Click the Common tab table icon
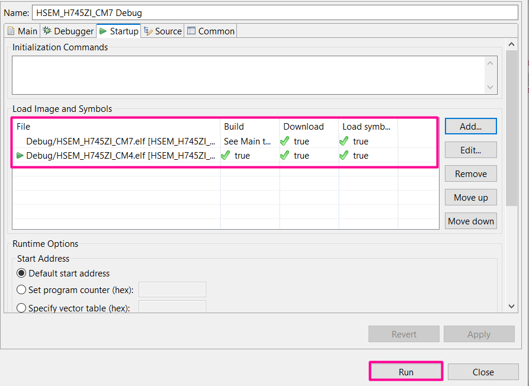 pyautogui.click(x=191, y=31)
